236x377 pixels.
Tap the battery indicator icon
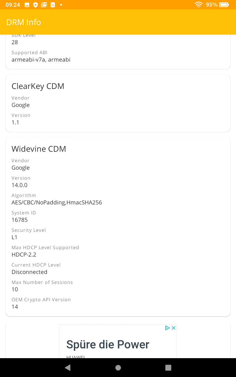[x=224, y=5]
